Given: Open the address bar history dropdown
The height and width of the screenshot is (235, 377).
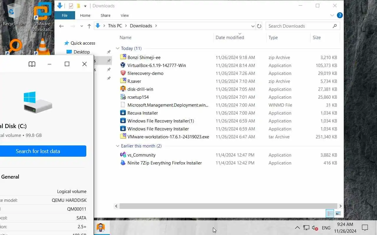Looking at the screenshot, I should (253, 26).
